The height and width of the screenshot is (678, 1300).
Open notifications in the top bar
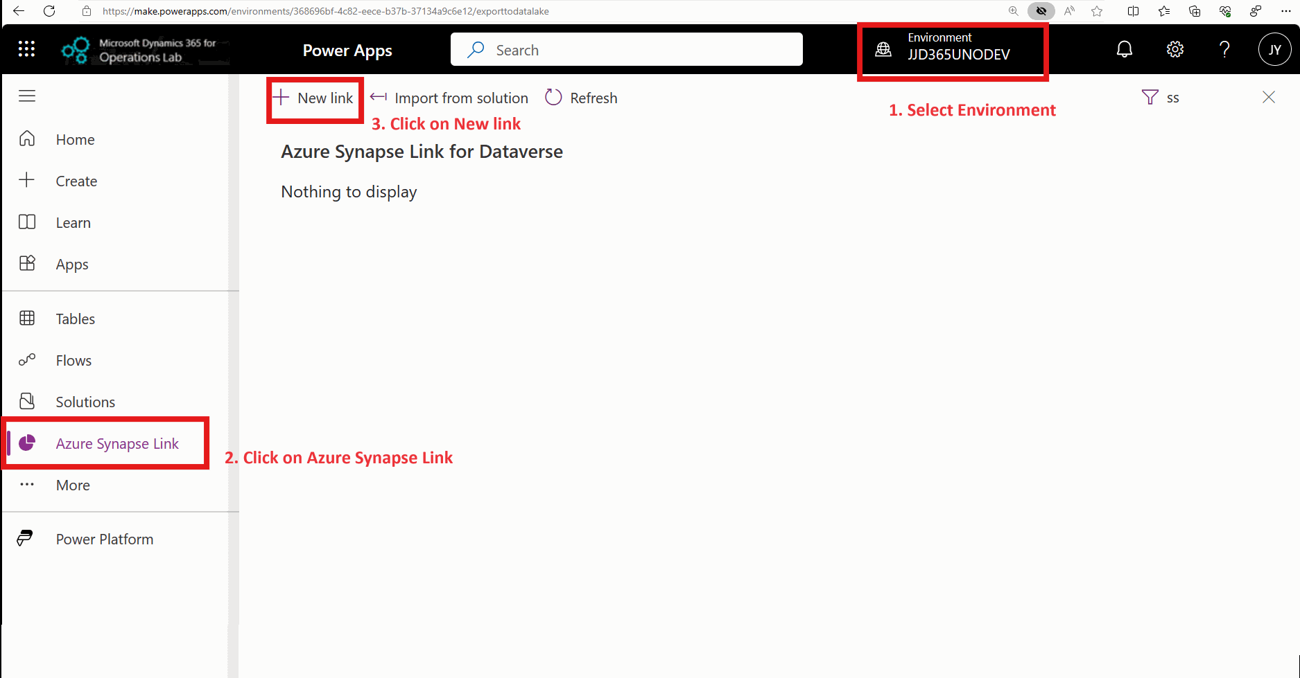point(1125,49)
